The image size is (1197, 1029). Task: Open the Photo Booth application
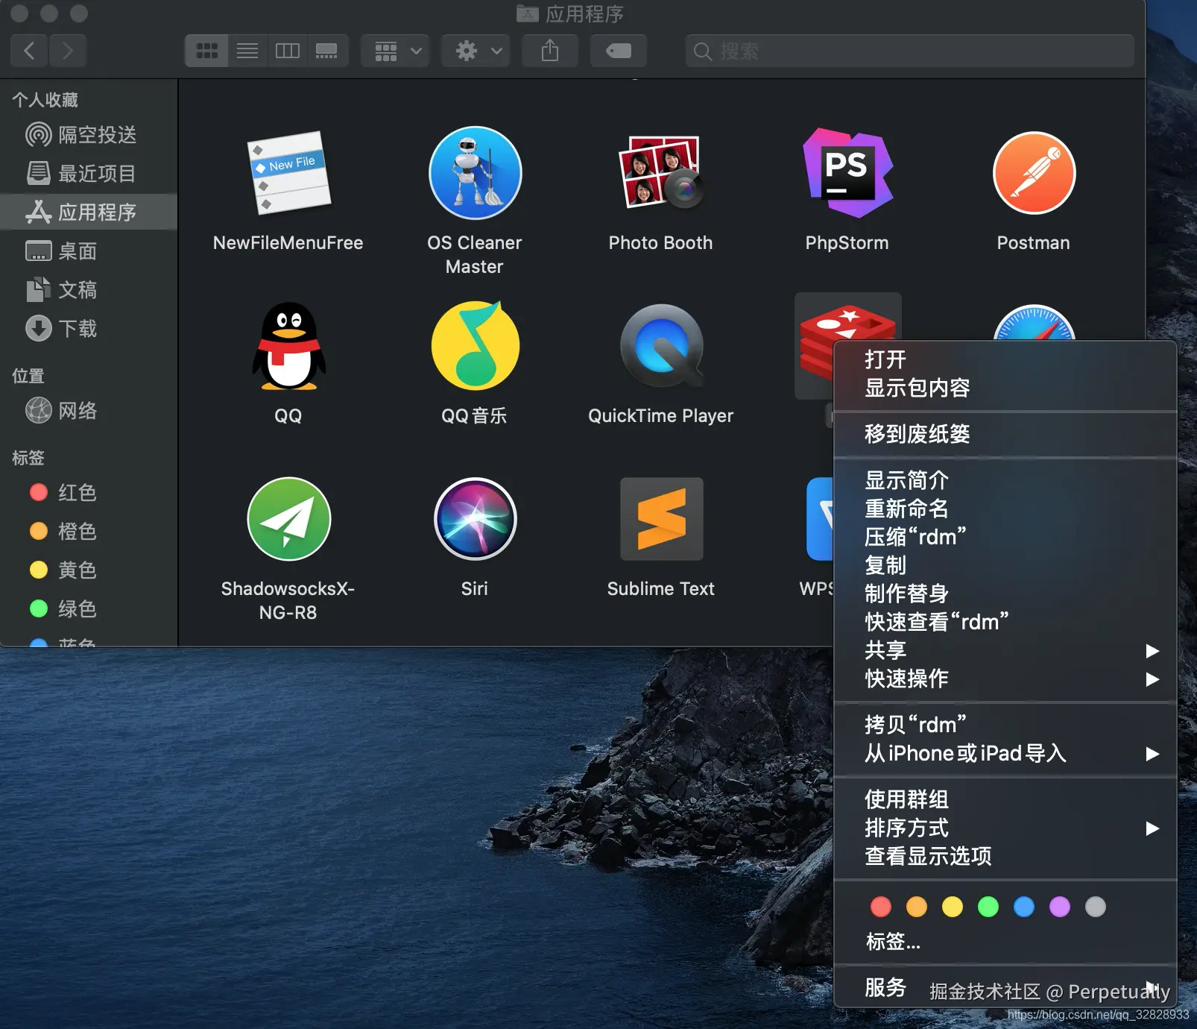661,173
